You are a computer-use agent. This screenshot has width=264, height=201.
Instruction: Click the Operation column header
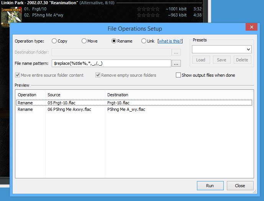[x=30, y=95]
